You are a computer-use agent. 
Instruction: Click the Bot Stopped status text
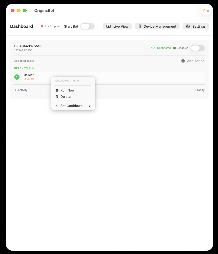[53, 26]
